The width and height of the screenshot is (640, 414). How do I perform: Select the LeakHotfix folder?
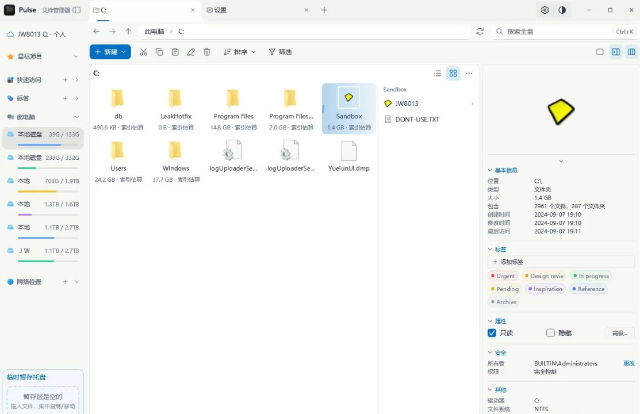(x=176, y=109)
